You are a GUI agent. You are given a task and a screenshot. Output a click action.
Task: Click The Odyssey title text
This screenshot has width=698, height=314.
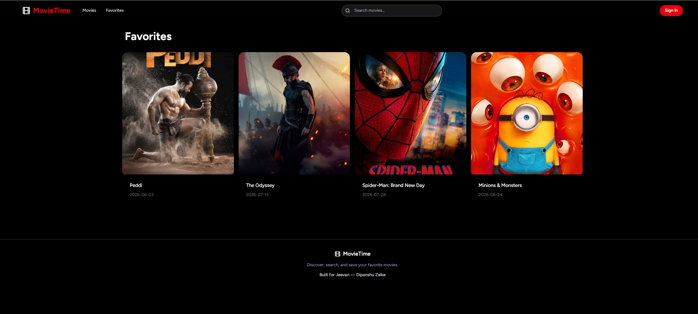tap(260, 185)
